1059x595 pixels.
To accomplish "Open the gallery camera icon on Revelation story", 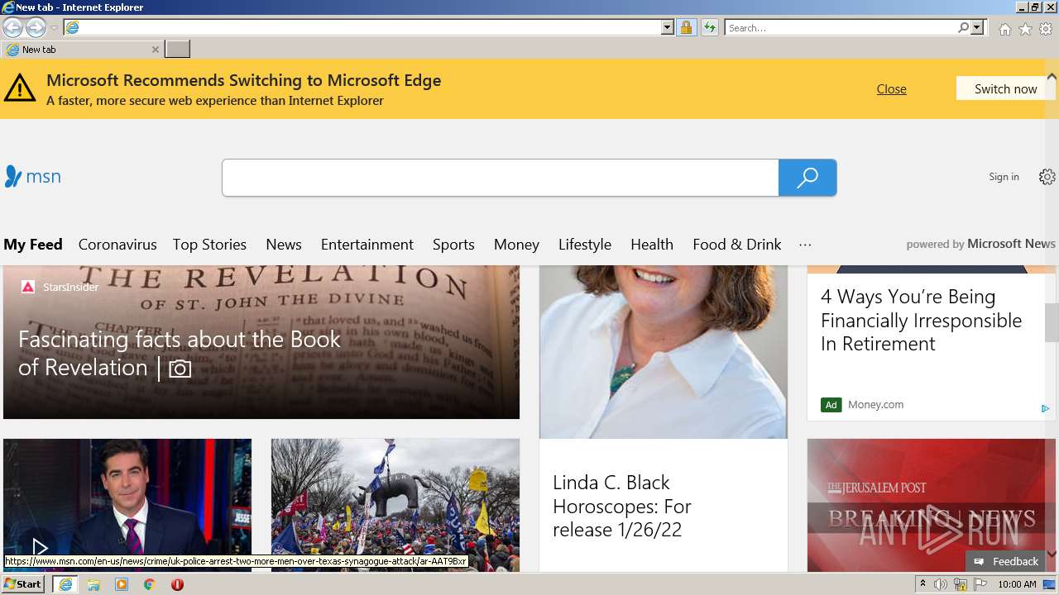I will 180,369.
